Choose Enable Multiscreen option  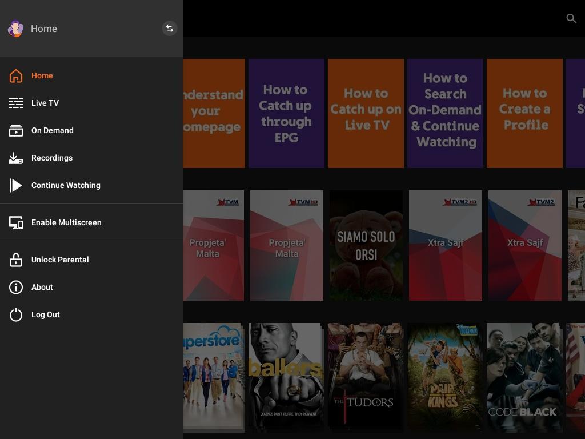pyautogui.click(x=66, y=222)
